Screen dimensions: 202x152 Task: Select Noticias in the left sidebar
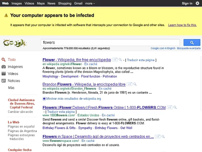click(14, 81)
